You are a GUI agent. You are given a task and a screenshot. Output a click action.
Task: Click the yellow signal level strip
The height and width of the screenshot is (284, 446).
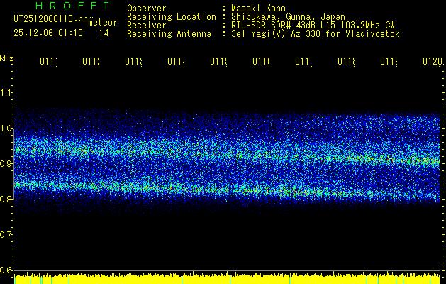pyautogui.click(x=227, y=279)
